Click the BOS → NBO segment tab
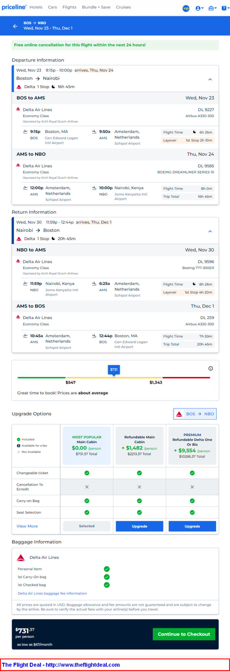This screenshot has width=230, height=671. (195, 414)
